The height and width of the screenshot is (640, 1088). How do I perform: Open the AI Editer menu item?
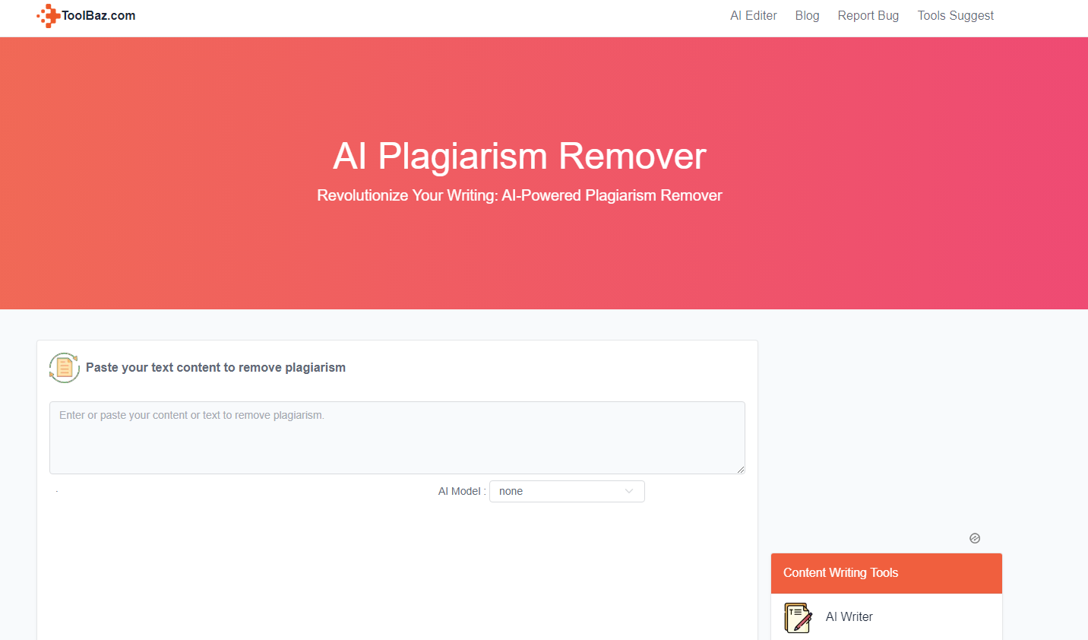753,15
